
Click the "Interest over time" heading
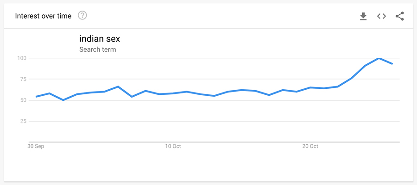coord(43,16)
